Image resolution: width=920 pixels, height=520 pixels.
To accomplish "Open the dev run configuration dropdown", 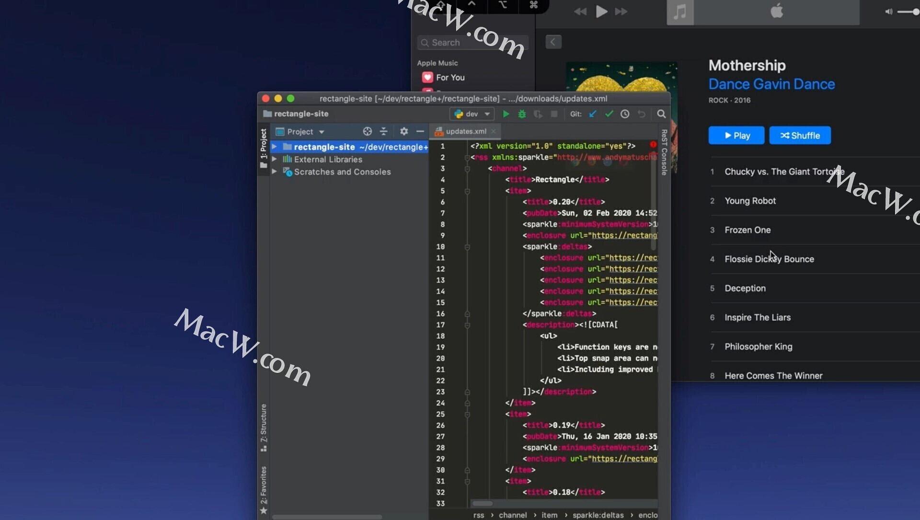I will [x=472, y=114].
